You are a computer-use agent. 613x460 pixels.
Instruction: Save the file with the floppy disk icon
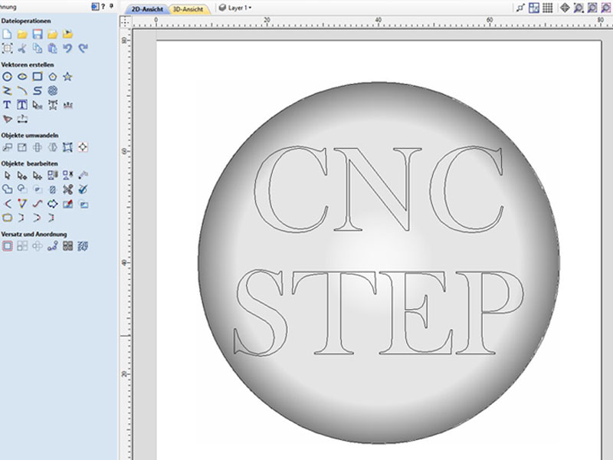coord(37,34)
